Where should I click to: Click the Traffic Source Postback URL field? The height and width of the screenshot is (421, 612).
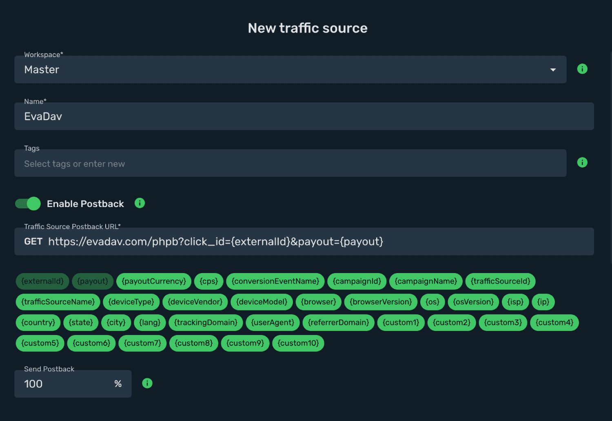[x=304, y=242]
